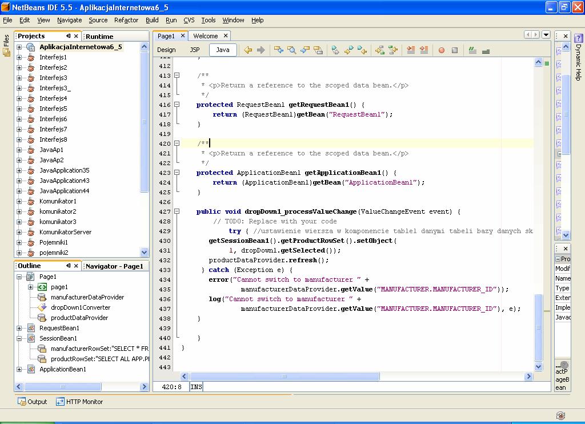Image resolution: width=585 pixels, height=424 pixels.
Task: Switch to the Welcome editor tab
Action: point(206,36)
